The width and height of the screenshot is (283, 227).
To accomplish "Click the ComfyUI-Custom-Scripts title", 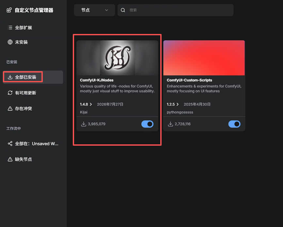I will (x=189, y=80).
